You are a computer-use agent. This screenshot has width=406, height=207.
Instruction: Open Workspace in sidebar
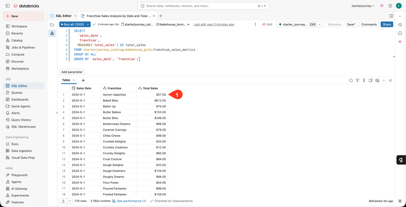pos(23,26)
